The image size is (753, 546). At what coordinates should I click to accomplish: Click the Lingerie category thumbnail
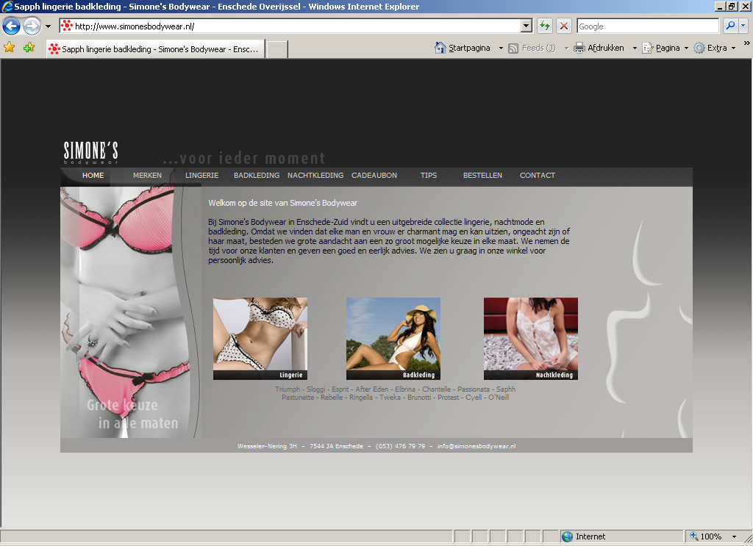260,339
